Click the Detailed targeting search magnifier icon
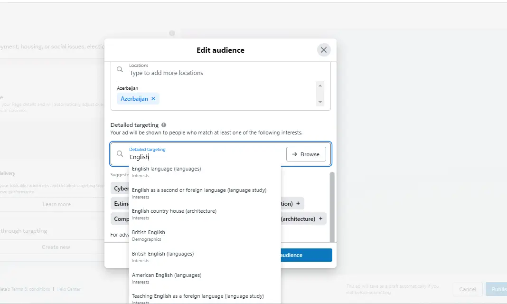This screenshot has height=304, width=507. tap(120, 153)
